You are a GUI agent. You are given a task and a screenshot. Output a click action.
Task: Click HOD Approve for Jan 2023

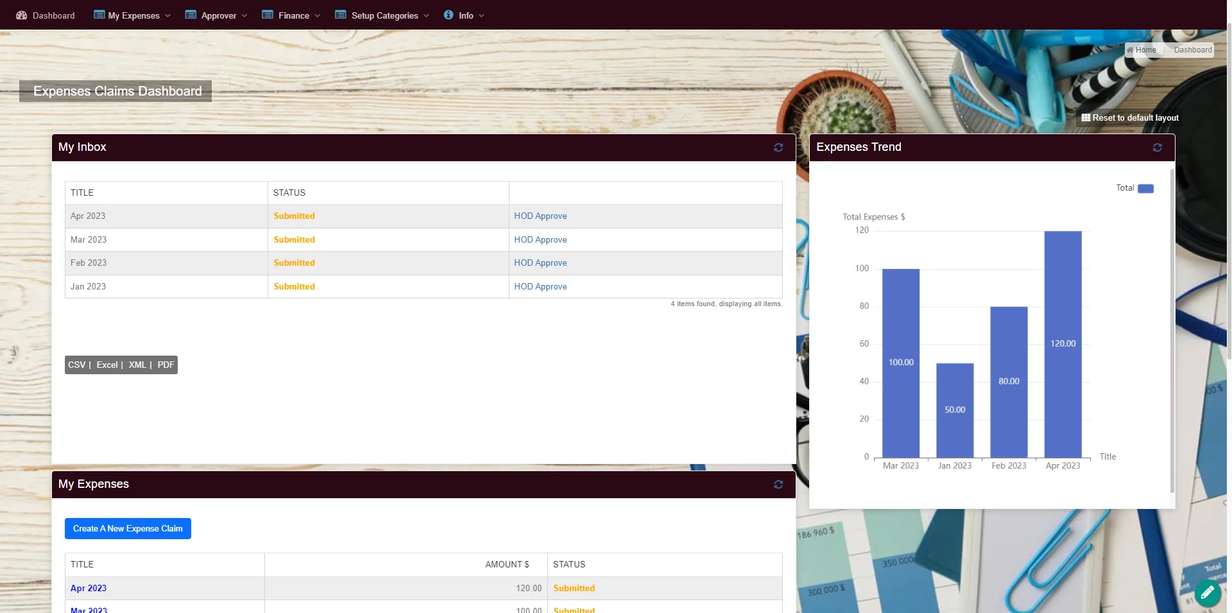tap(540, 287)
